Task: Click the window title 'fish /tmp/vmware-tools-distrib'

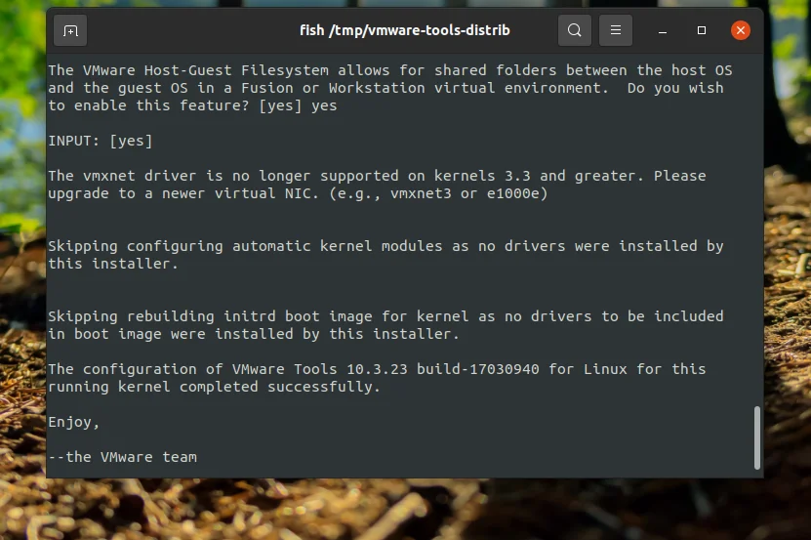Action: pos(404,30)
